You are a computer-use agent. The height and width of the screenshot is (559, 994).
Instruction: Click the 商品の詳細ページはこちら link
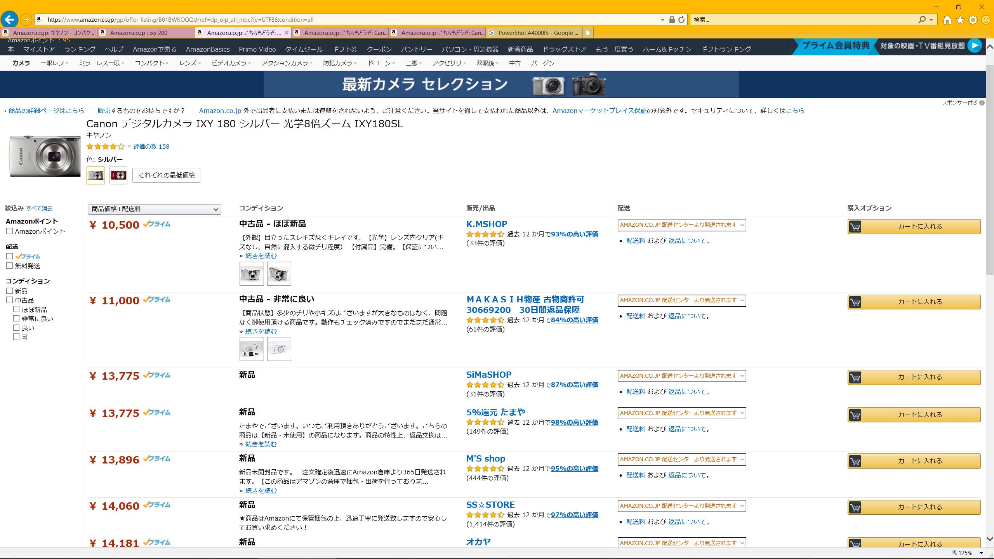tap(46, 111)
